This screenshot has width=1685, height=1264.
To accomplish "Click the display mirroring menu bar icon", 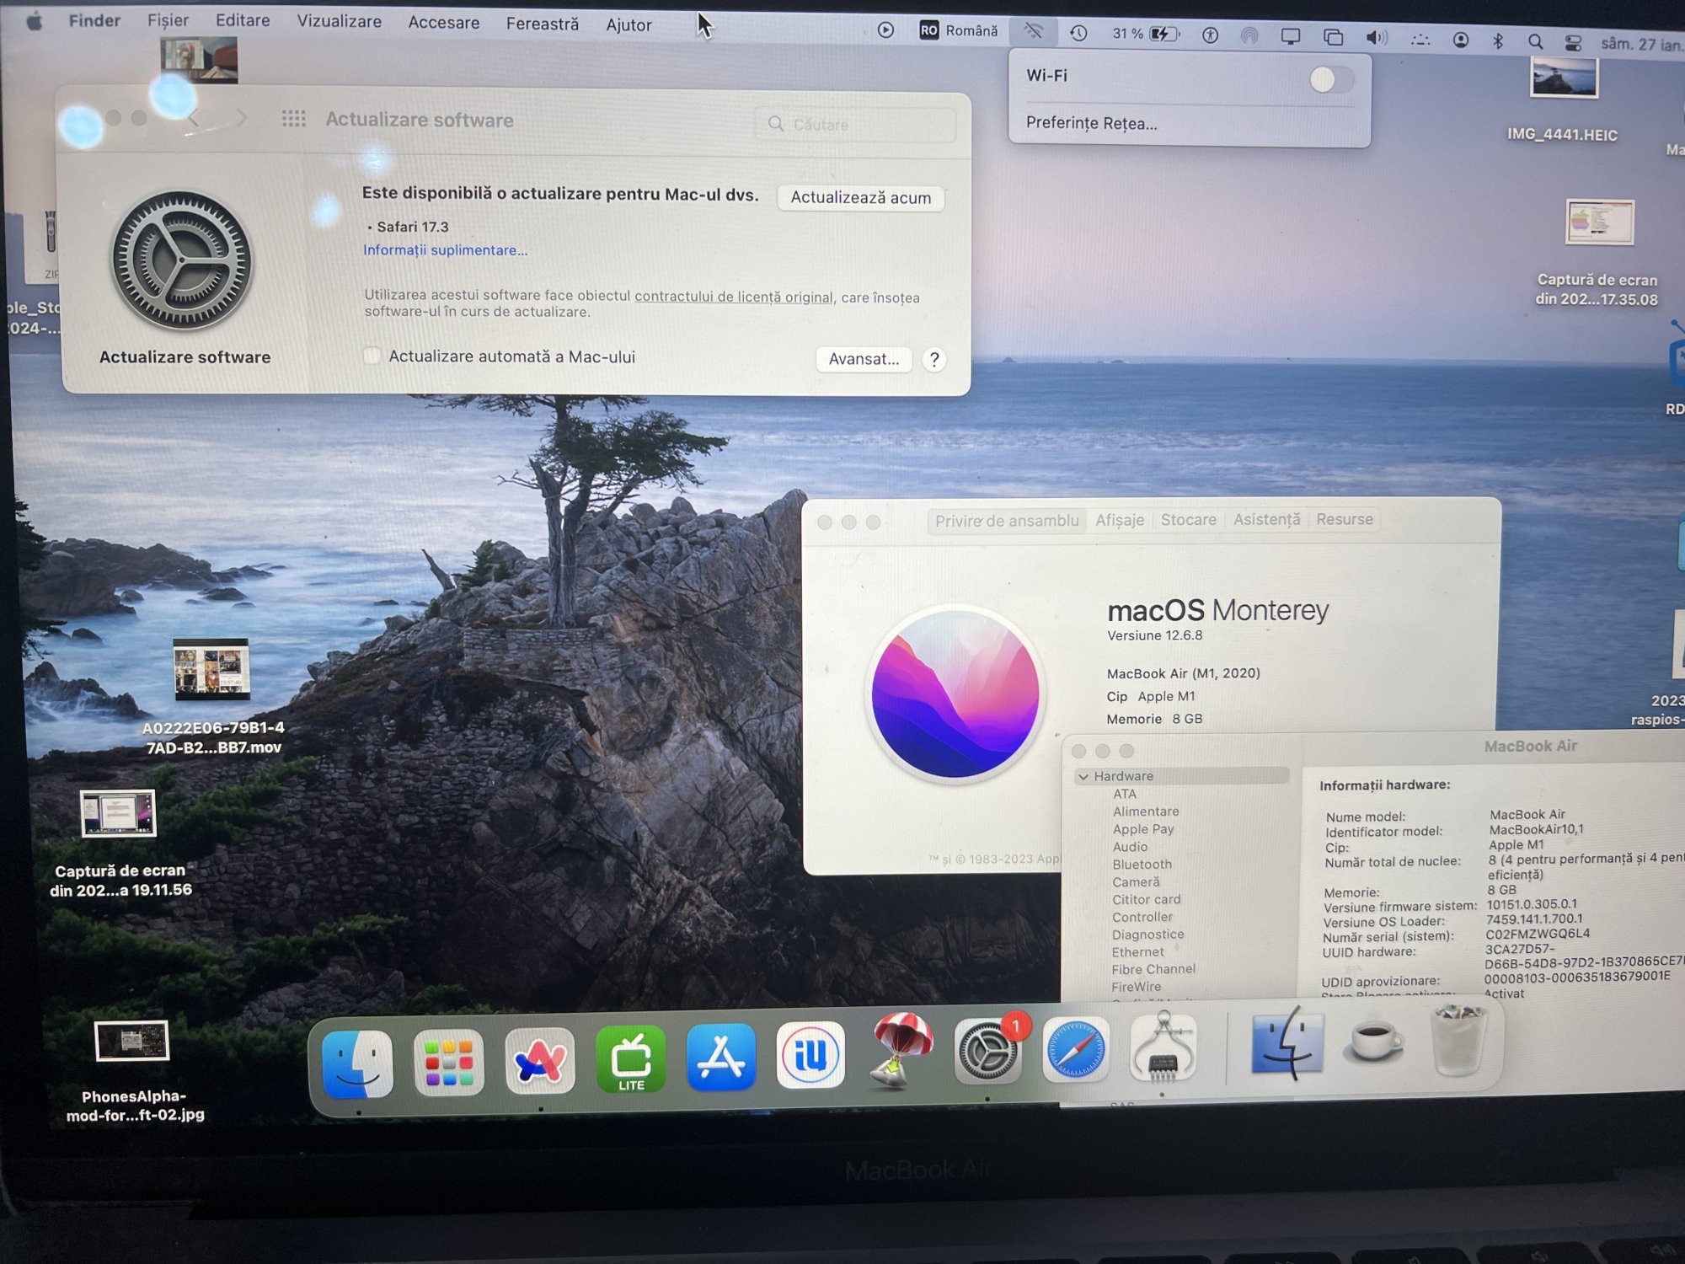I will (1291, 36).
